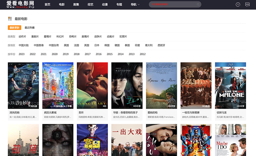Filter by year 2012
This screenshot has width=256, height=156.
(x=142, y=54)
